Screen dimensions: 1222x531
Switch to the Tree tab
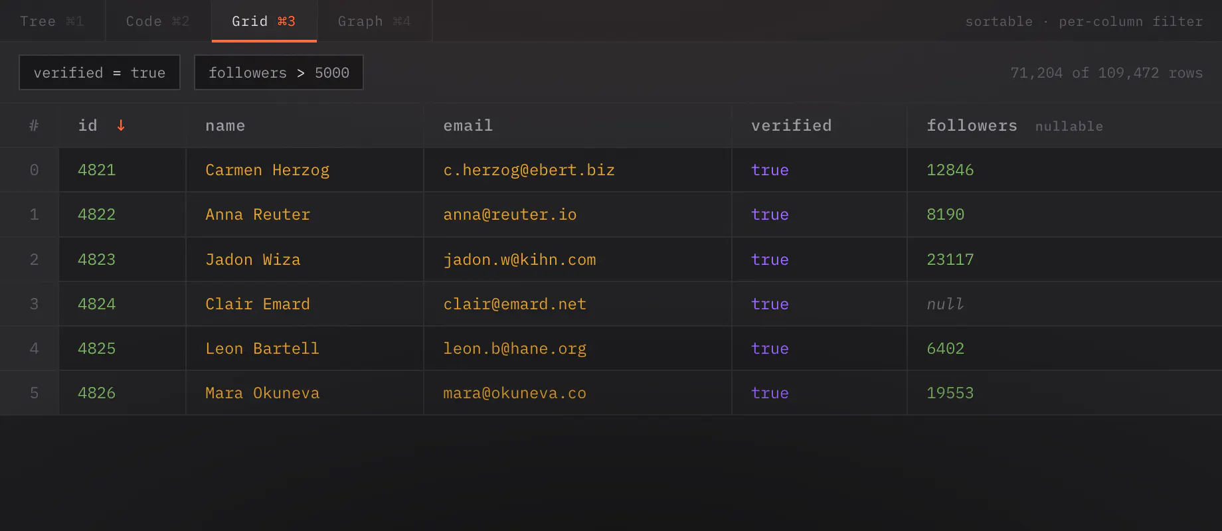click(x=52, y=21)
